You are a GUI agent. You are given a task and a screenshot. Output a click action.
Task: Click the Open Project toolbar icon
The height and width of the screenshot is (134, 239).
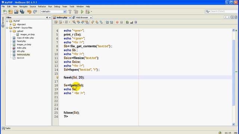[16, 12]
